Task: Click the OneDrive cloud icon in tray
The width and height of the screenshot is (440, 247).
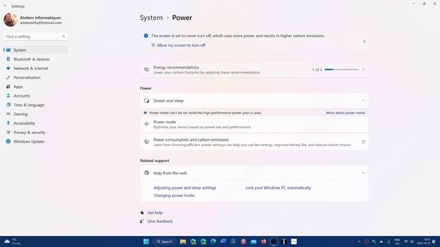Action: pyautogui.click(x=382, y=242)
